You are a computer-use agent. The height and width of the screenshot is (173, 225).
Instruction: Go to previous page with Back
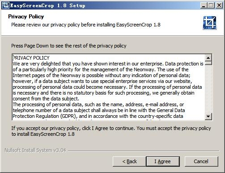point(129,161)
